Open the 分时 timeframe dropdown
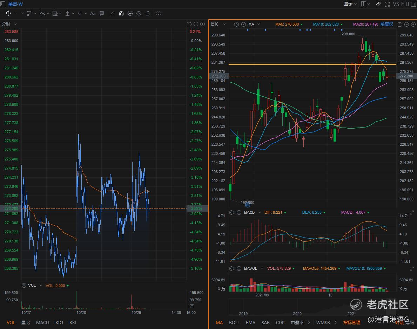This screenshot has width=417, height=329. (9, 24)
